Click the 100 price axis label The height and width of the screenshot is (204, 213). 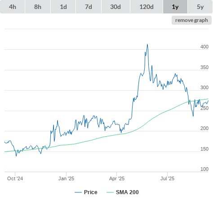[204, 169]
